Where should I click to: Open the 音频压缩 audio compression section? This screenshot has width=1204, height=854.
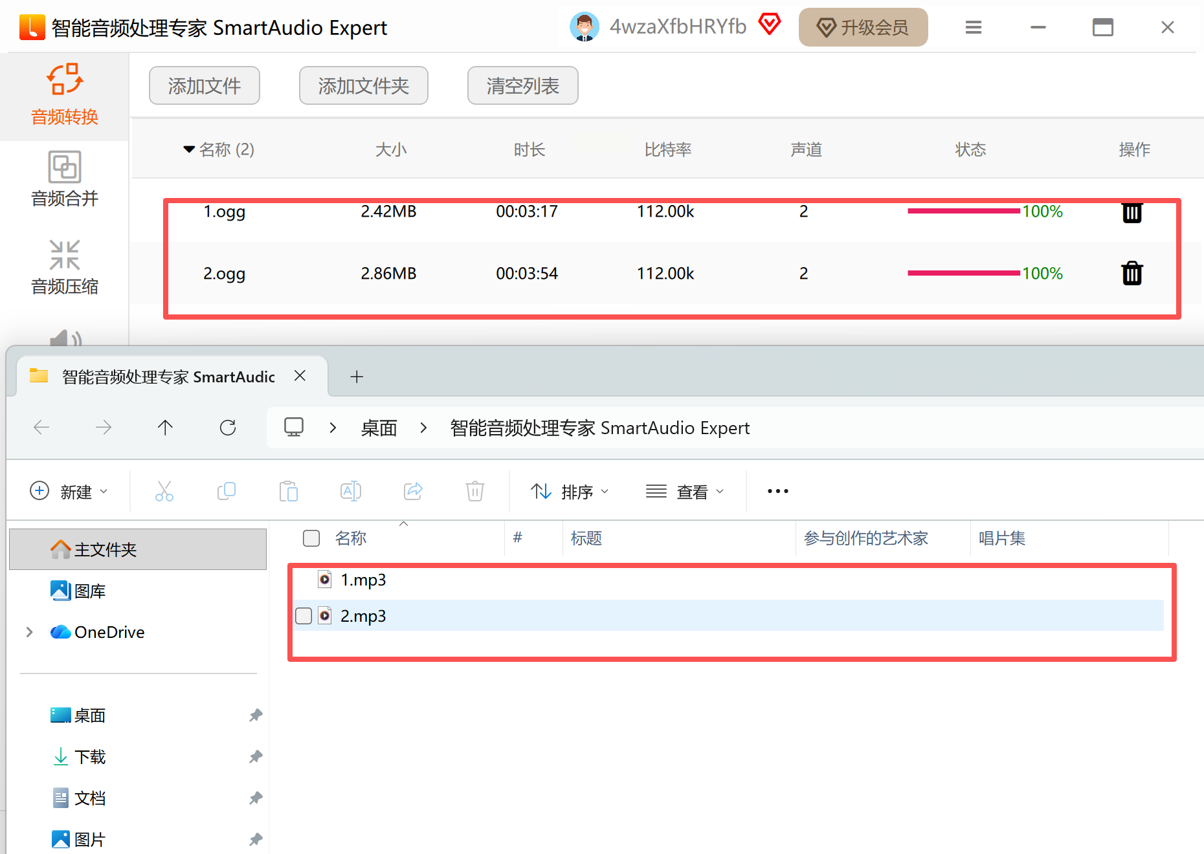(65, 267)
